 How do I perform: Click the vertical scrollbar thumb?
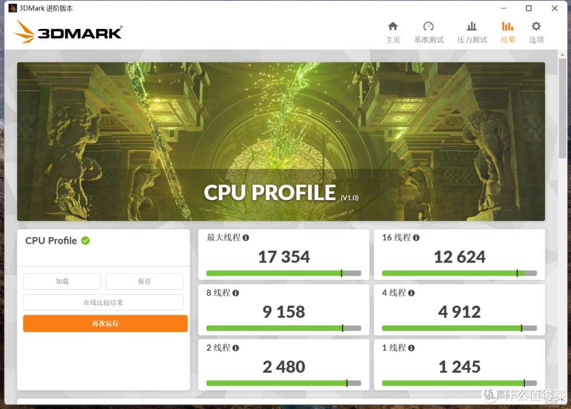[562, 108]
